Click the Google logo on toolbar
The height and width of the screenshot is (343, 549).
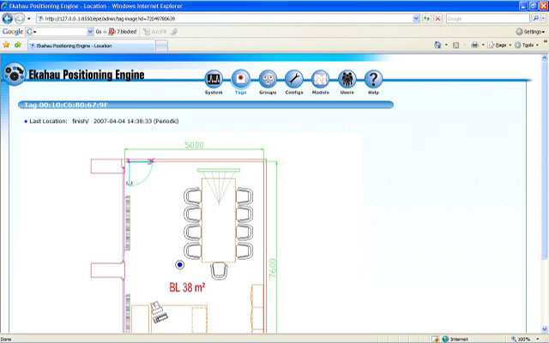[13, 32]
